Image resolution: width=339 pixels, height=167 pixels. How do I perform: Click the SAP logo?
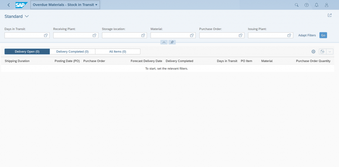click(x=22, y=5)
